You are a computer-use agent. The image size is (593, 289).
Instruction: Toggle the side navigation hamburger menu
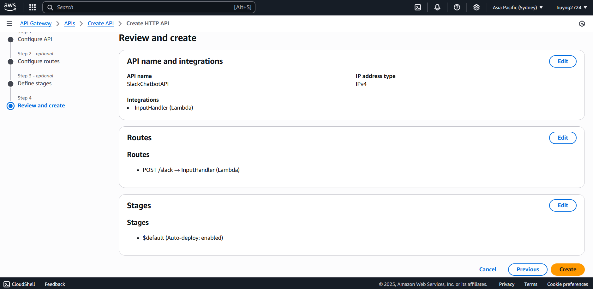[9, 24]
